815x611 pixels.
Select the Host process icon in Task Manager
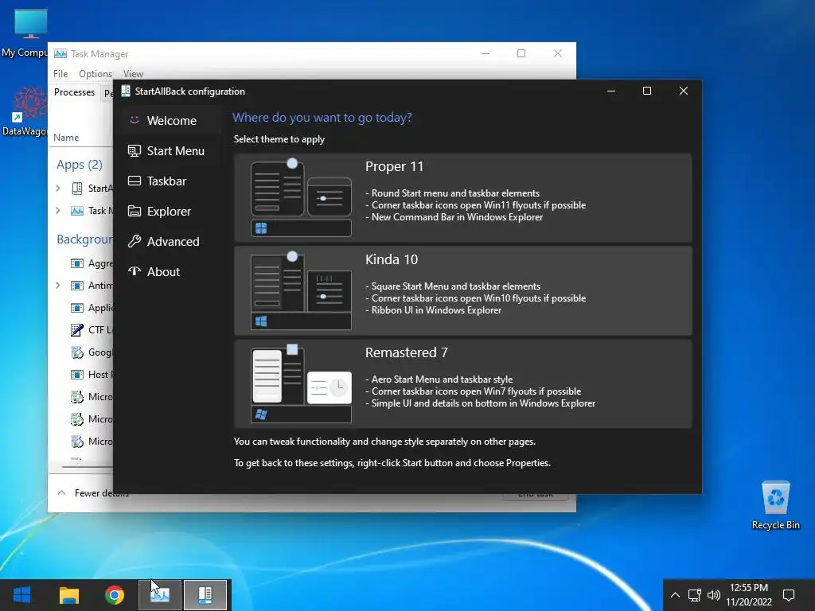(x=77, y=374)
